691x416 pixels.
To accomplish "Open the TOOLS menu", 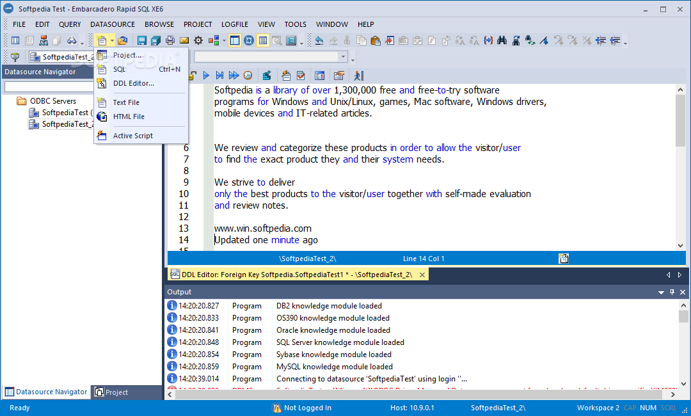I will [295, 24].
